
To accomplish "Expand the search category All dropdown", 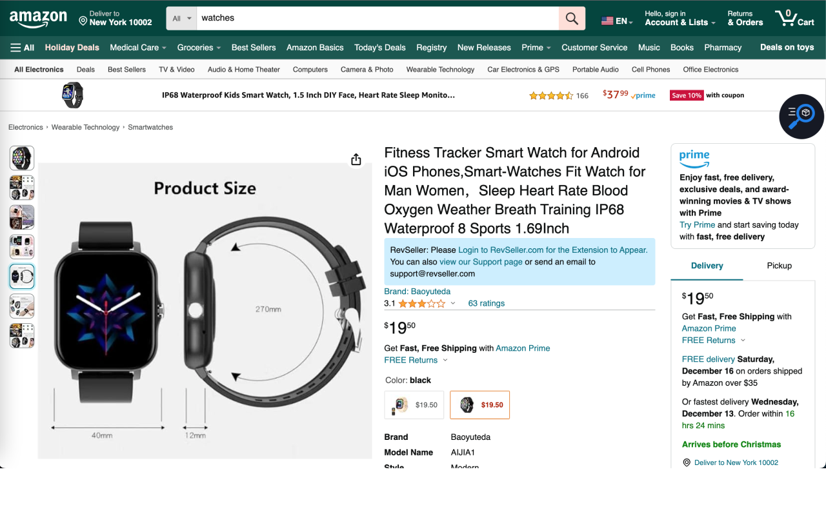I will 182,18.
